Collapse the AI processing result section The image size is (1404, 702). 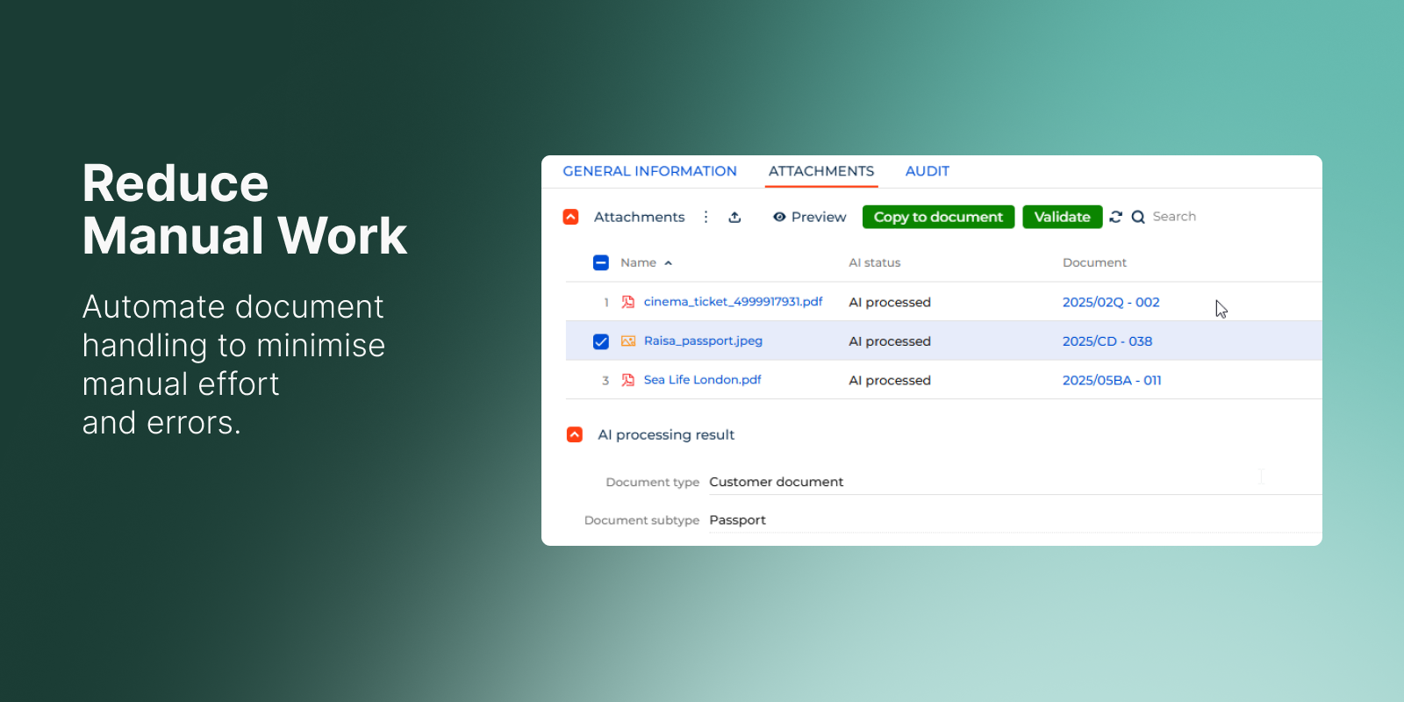coord(575,434)
